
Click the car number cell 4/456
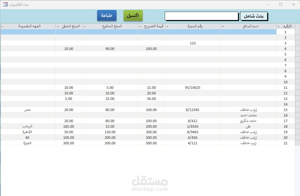193,137
